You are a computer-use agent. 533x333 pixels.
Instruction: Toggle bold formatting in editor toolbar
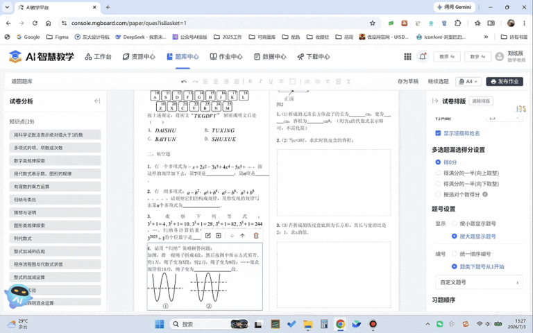click(x=250, y=82)
